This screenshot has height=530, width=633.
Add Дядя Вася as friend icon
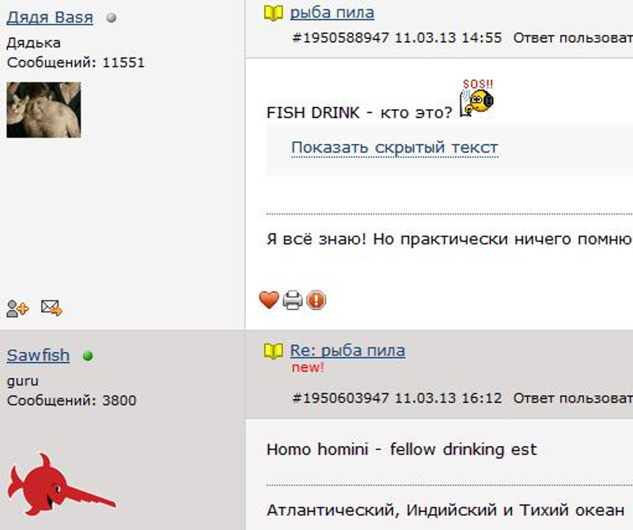coord(17,309)
